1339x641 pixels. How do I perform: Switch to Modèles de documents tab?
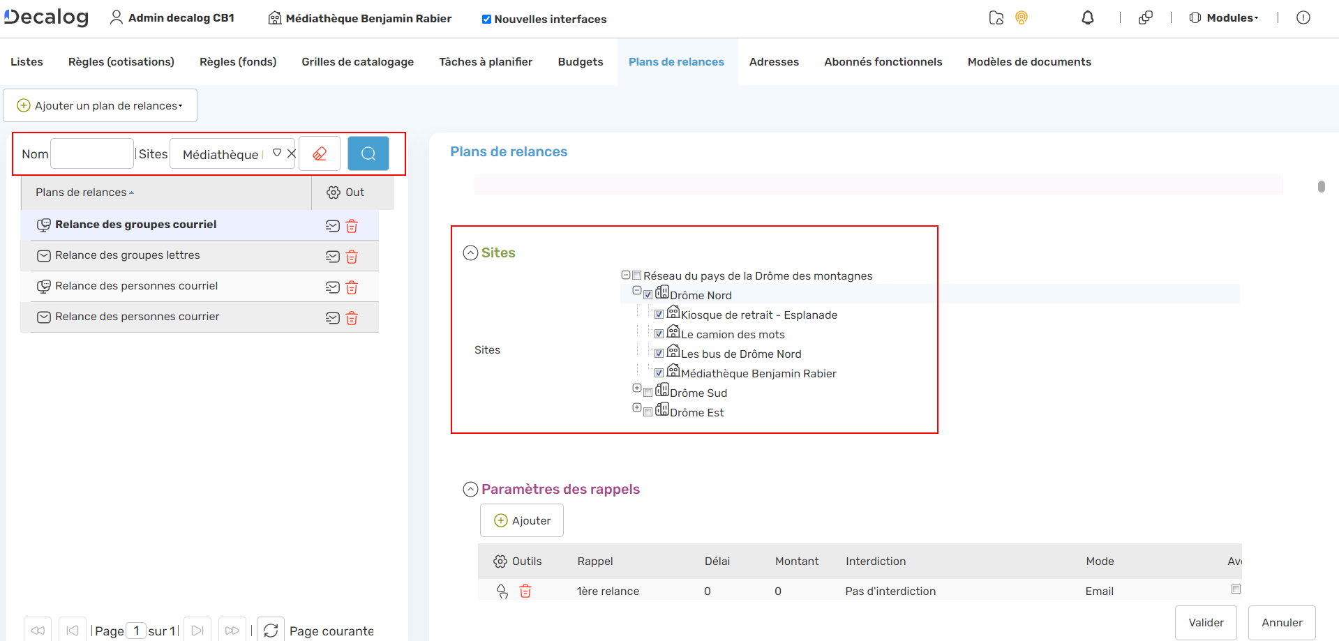coord(1028,62)
